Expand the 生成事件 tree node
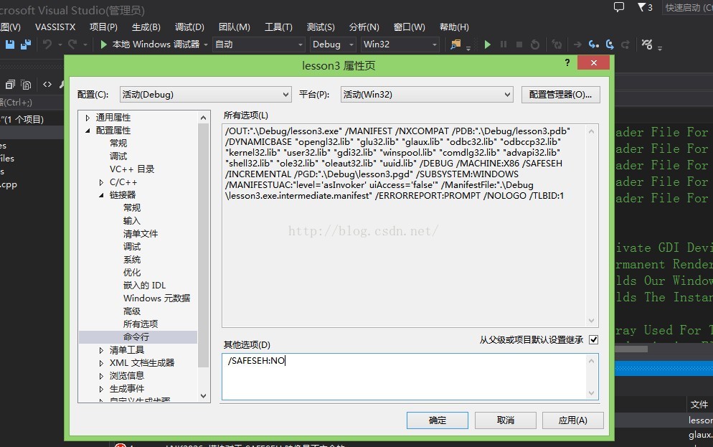 point(101,389)
